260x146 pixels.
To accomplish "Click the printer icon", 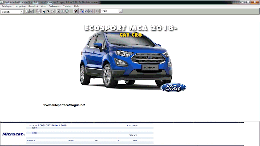I will 32,11.
